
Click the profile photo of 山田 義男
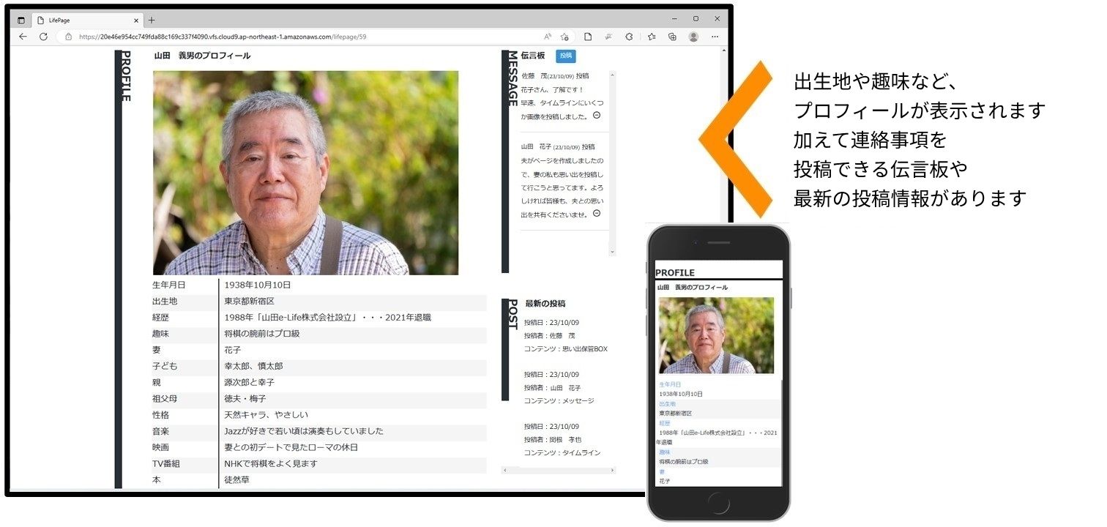[x=305, y=173]
